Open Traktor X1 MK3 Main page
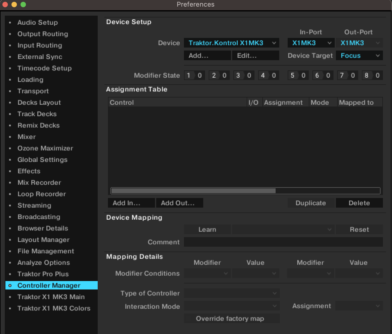This screenshot has width=392, height=334. coord(51,297)
